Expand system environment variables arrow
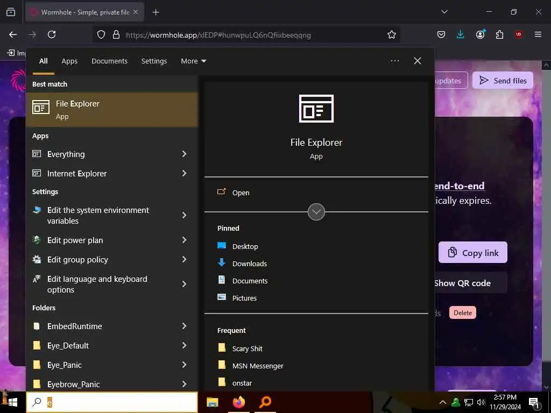The image size is (551, 413). point(184,215)
